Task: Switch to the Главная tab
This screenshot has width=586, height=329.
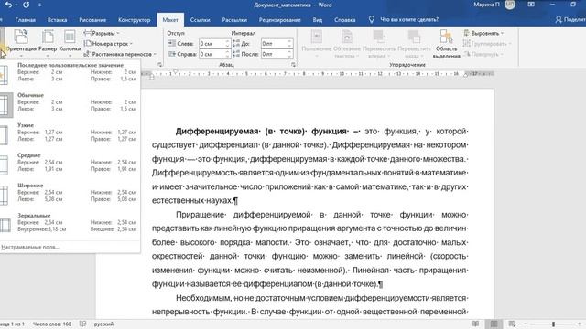Action: click(x=26, y=20)
